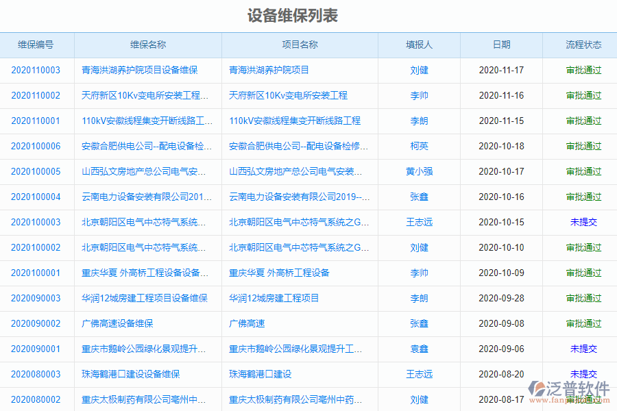The width and height of the screenshot is (617, 411).
Task: Click the 维保编号 column header
Action: pyautogui.click(x=36, y=45)
